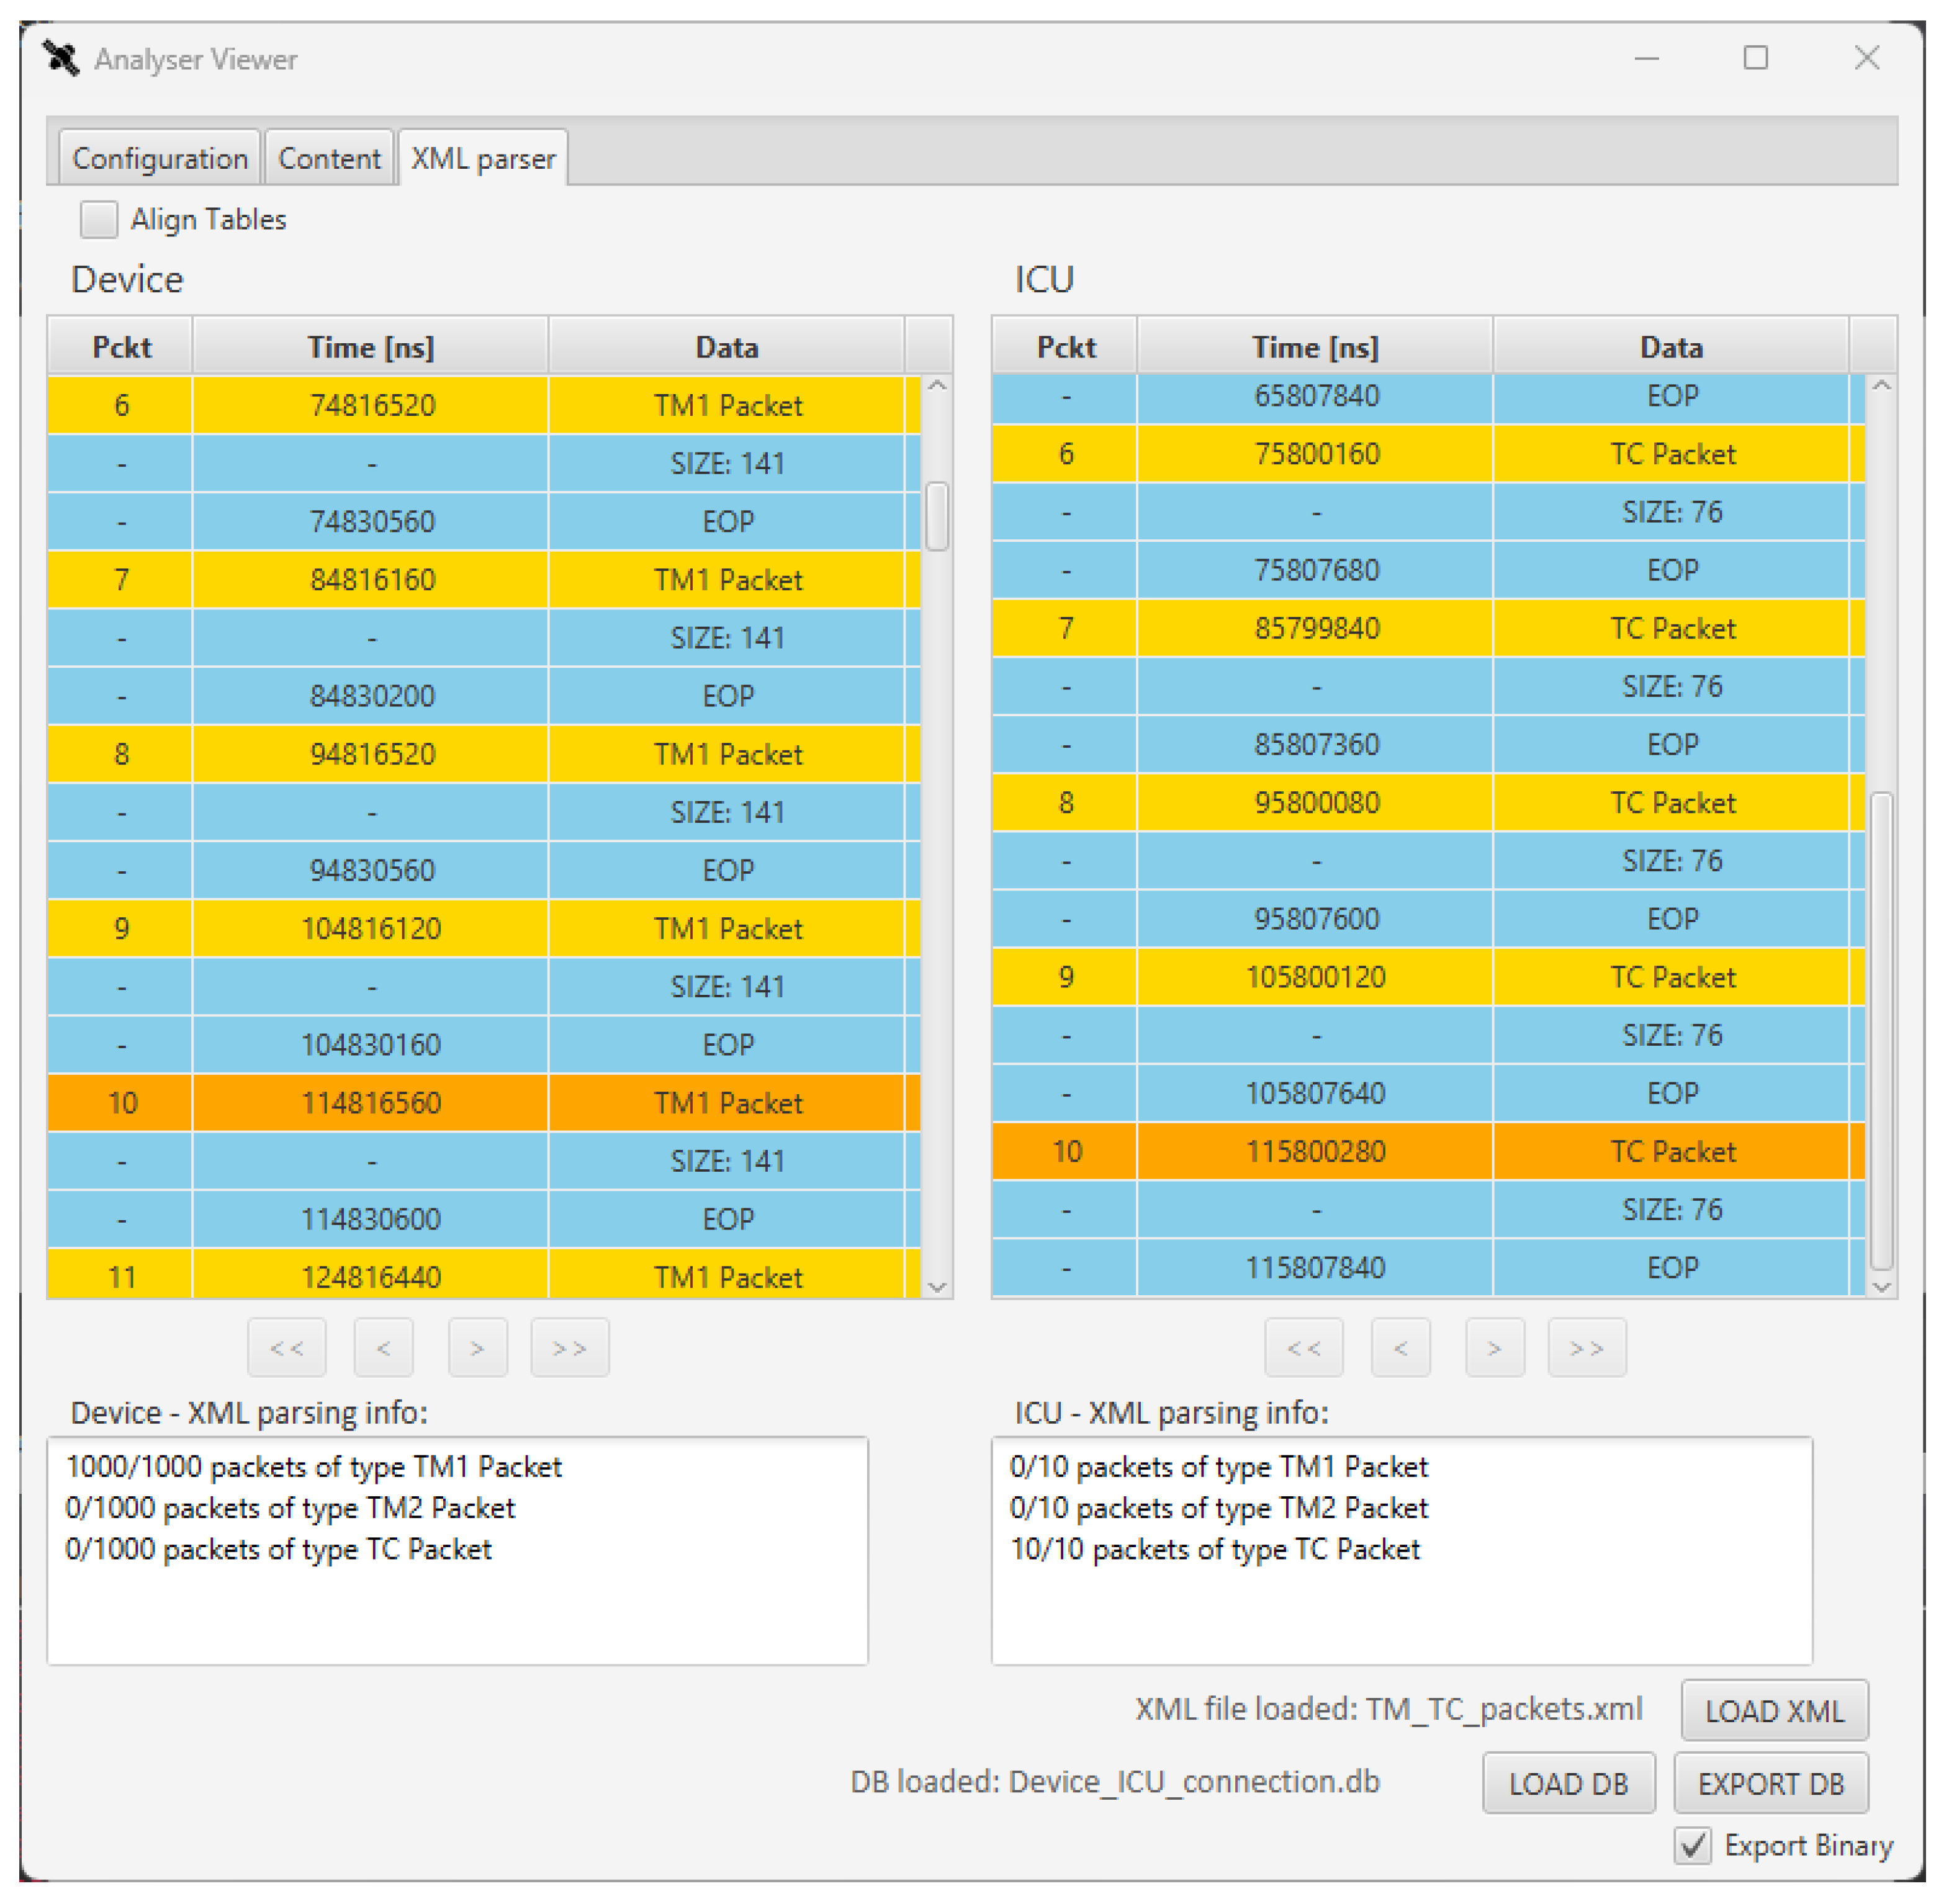The height and width of the screenshot is (1904, 1949).
Task: Uncheck the Export Binary checkbox
Action: point(1692,1845)
